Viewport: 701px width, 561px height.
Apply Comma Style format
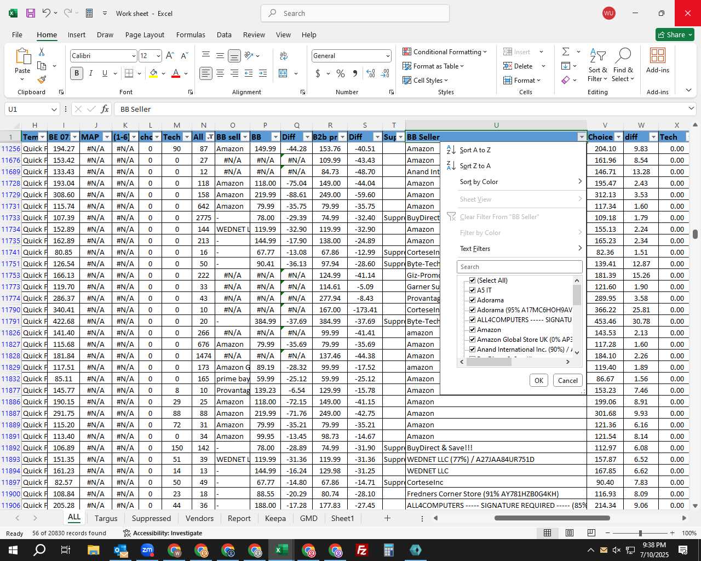coord(355,73)
